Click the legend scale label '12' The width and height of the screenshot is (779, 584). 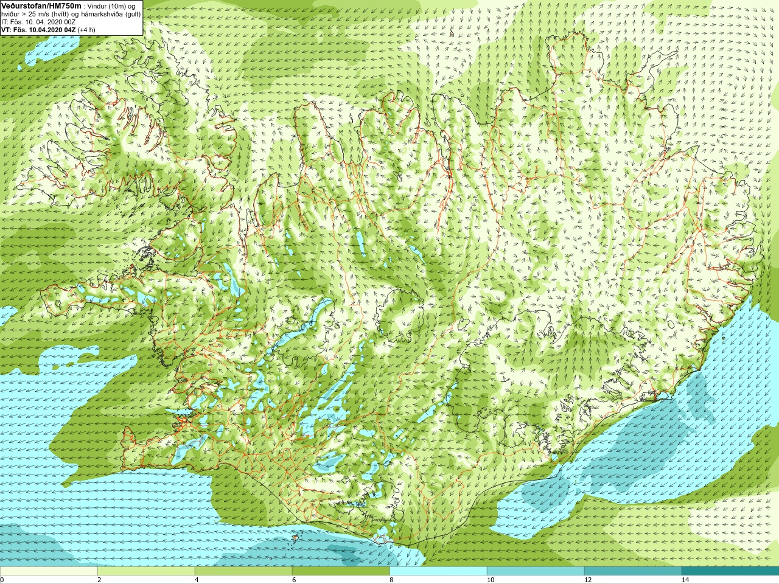pos(588,580)
